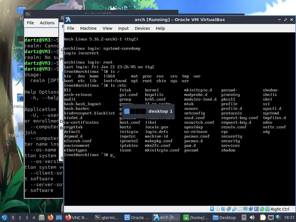The image size is (296, 222).
Task: Click the display indicator in VirtualBox status bar
Action: [x=245, y=209]
